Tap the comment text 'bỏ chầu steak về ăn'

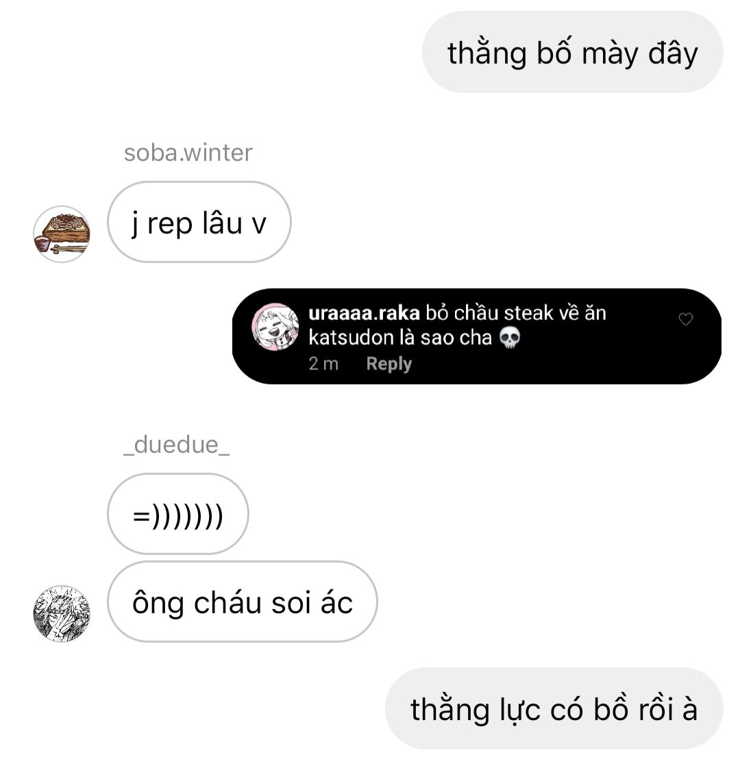pos(516,313)
